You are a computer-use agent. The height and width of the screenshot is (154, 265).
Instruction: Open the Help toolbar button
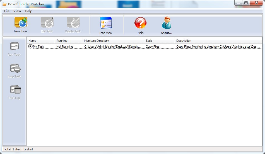pos(140,25)
